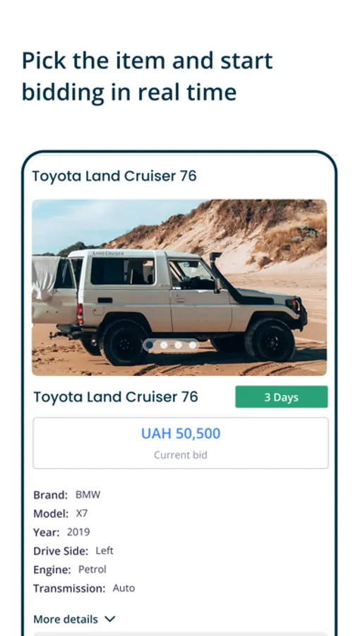Viewport: 358px width, 636px height.
Task: Expand the chevron beside More details
Action: tap(110, 619)
